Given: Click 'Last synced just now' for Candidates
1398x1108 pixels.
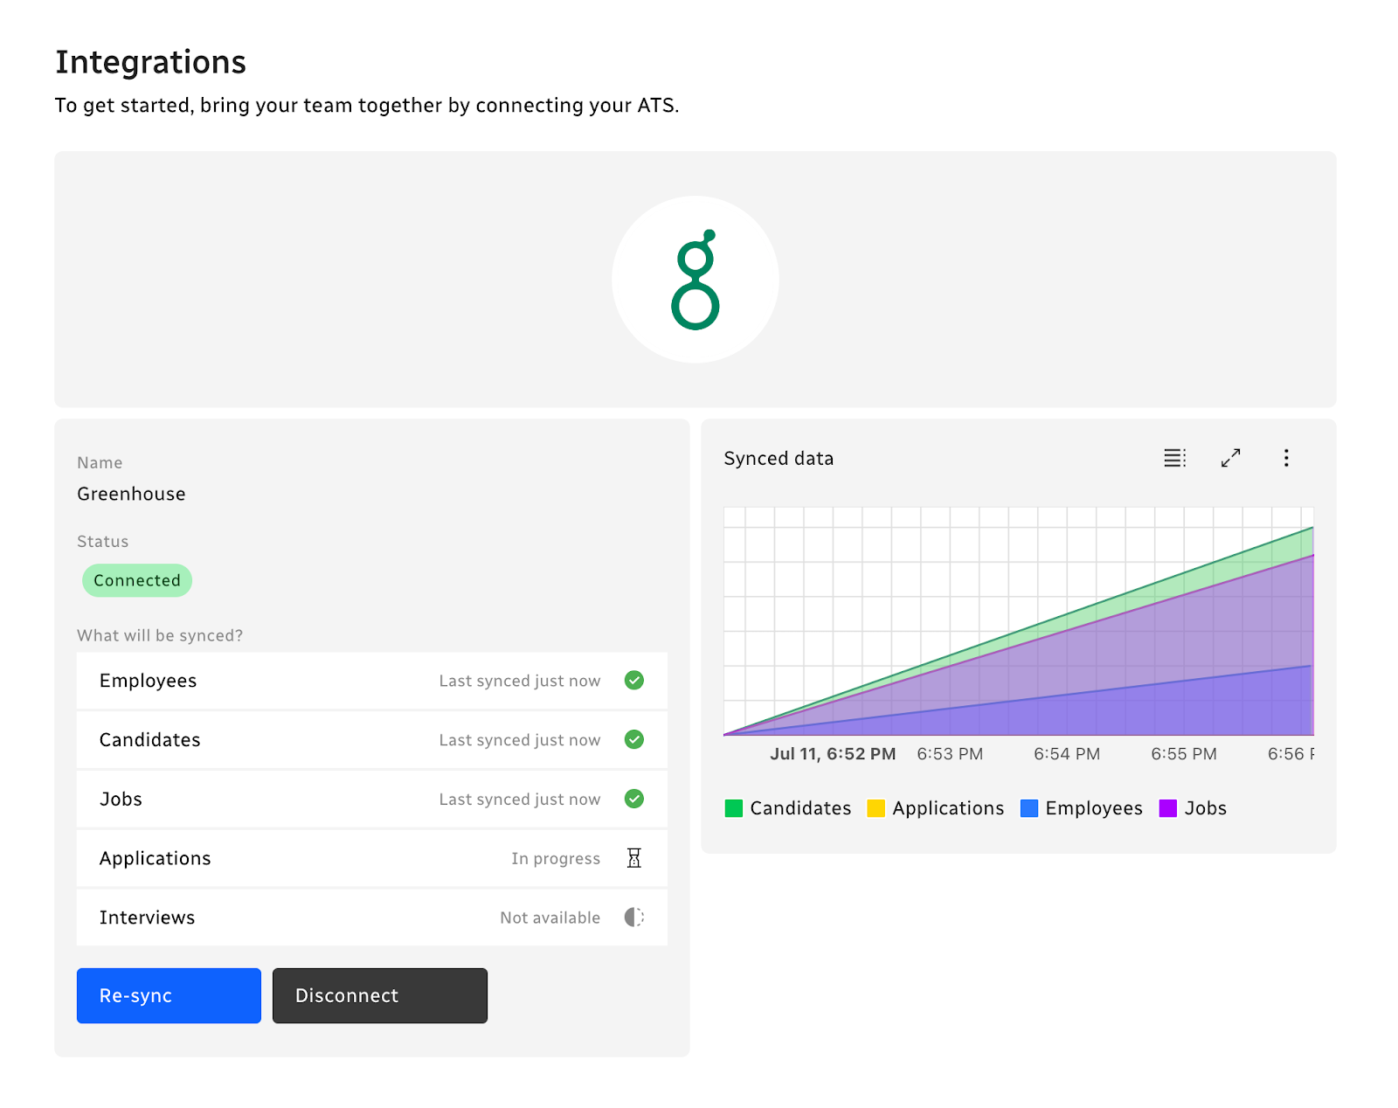Looking at the screenshot, I should pyautogui.click(x=520, y=740).
